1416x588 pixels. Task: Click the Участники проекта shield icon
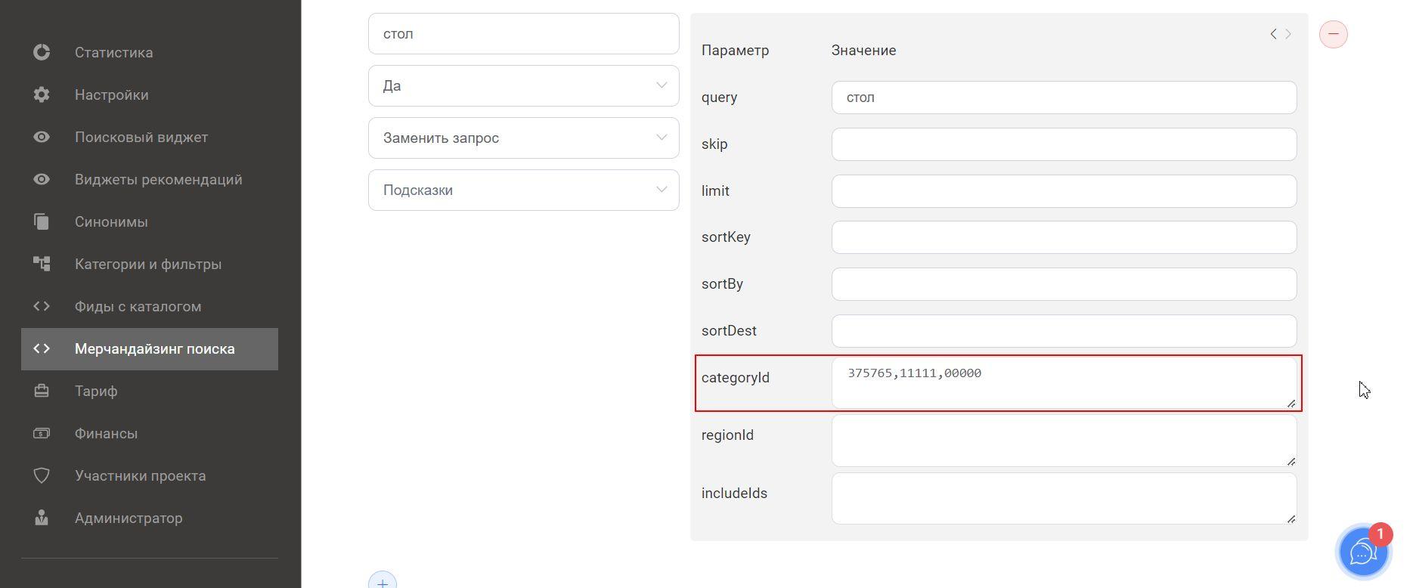coord(42,475)
